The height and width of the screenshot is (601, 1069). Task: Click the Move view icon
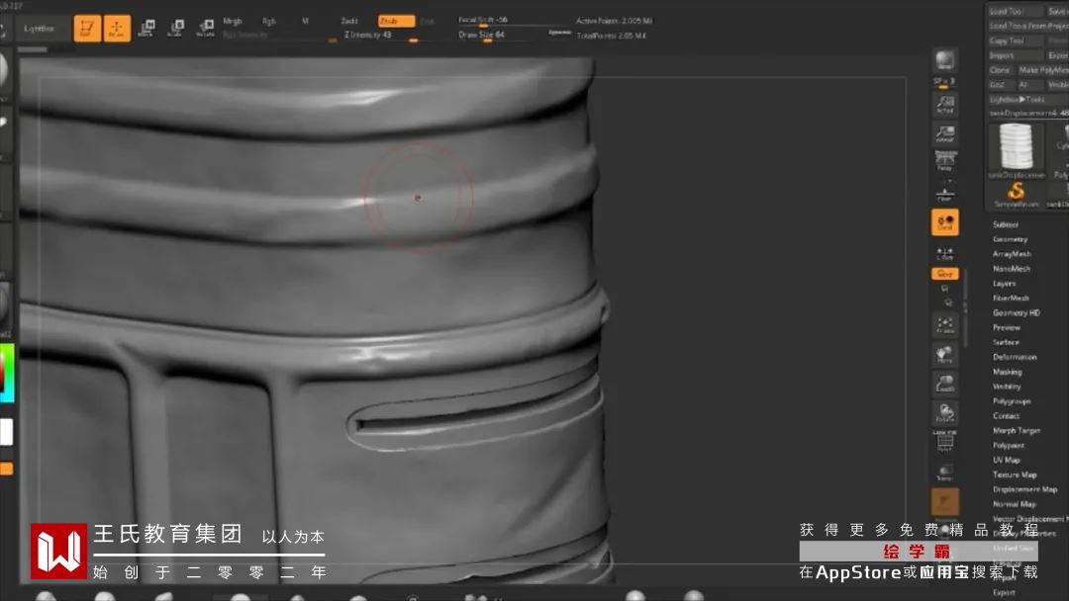(x=945, y=354)
